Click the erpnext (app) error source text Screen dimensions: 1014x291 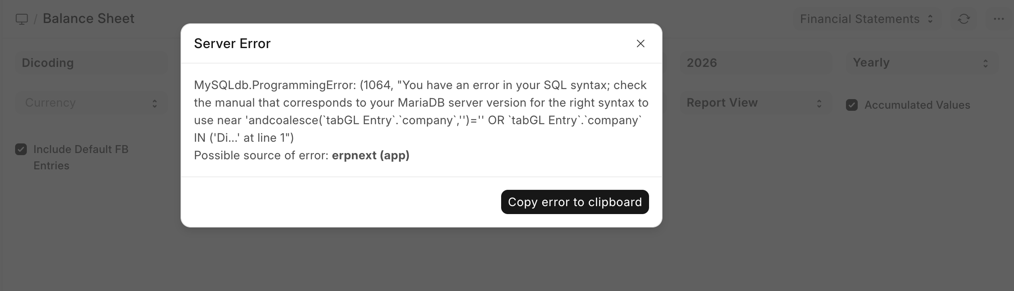(x=370, y=156)
